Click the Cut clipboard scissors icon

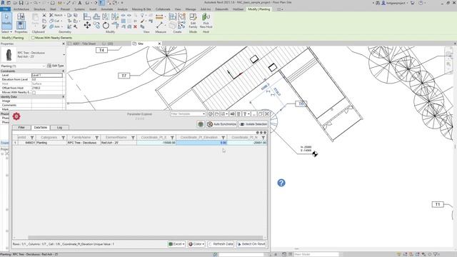click(44, 15)
